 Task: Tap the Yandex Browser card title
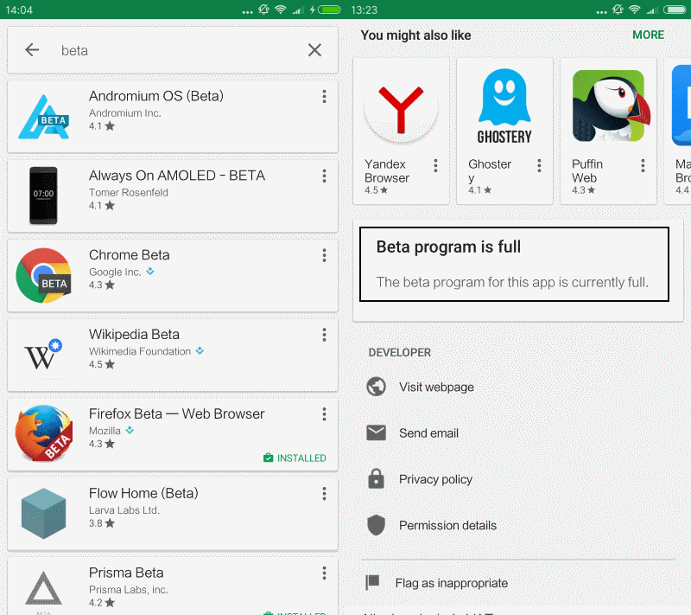click(x=386, y=170)
